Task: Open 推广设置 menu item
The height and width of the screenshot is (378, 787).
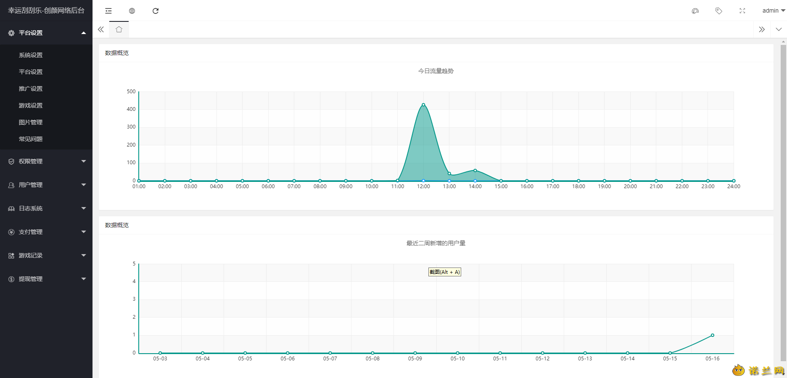Action: [x=46, y=89]
